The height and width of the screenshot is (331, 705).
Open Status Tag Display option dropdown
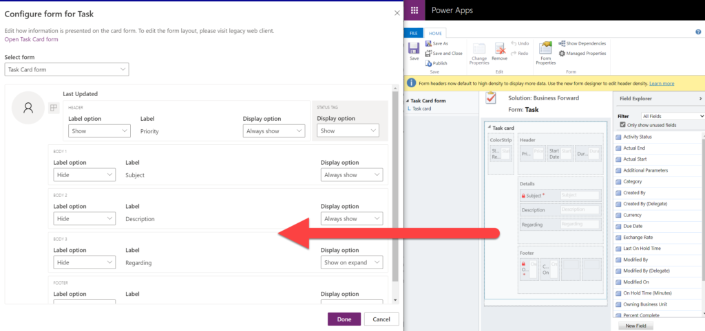point(348,130)
